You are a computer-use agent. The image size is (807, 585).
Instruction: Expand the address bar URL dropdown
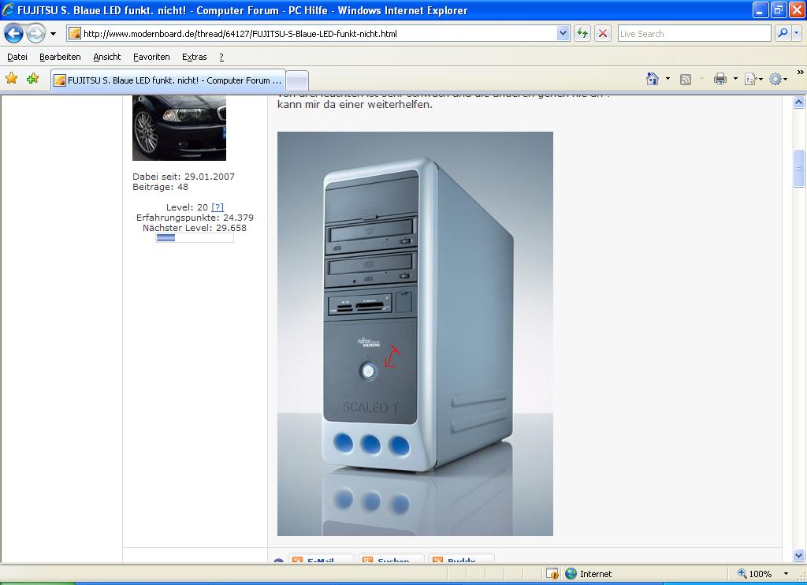pos(563,33)
